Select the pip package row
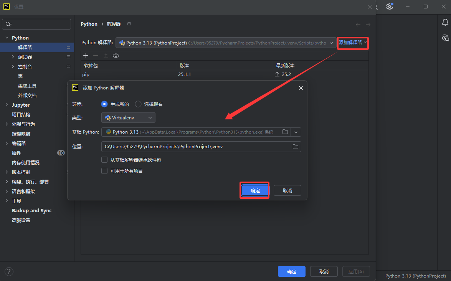451x281 pixels. point(225,74)
